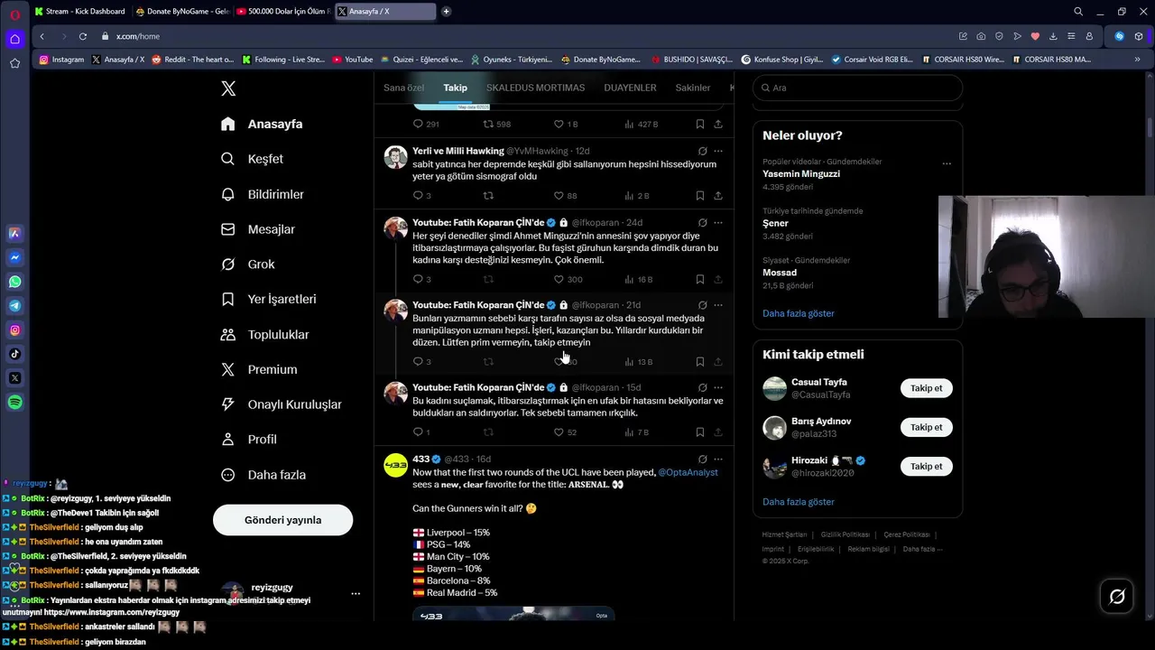Screen dimensions: 1155x650
Task: Like the Yerli ve Milli Hawking post
Action: point(559,196)
